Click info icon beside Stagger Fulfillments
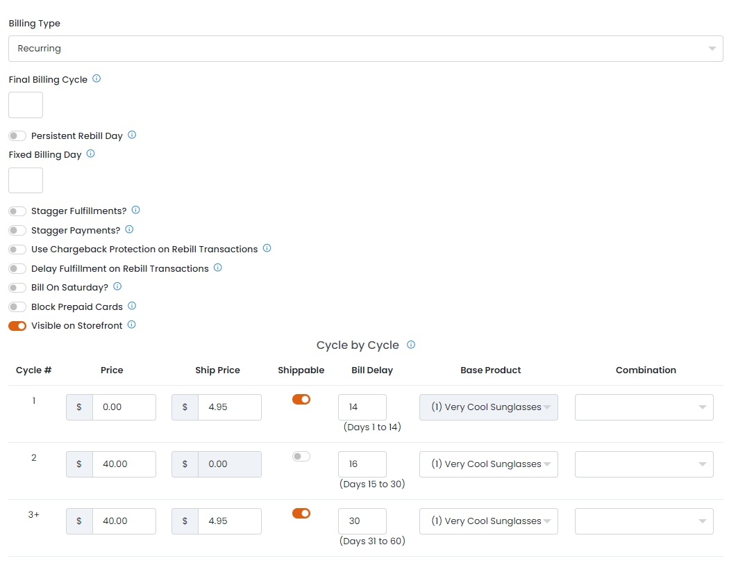The width and height of the screenshot is (729, 563). [135, 210]
